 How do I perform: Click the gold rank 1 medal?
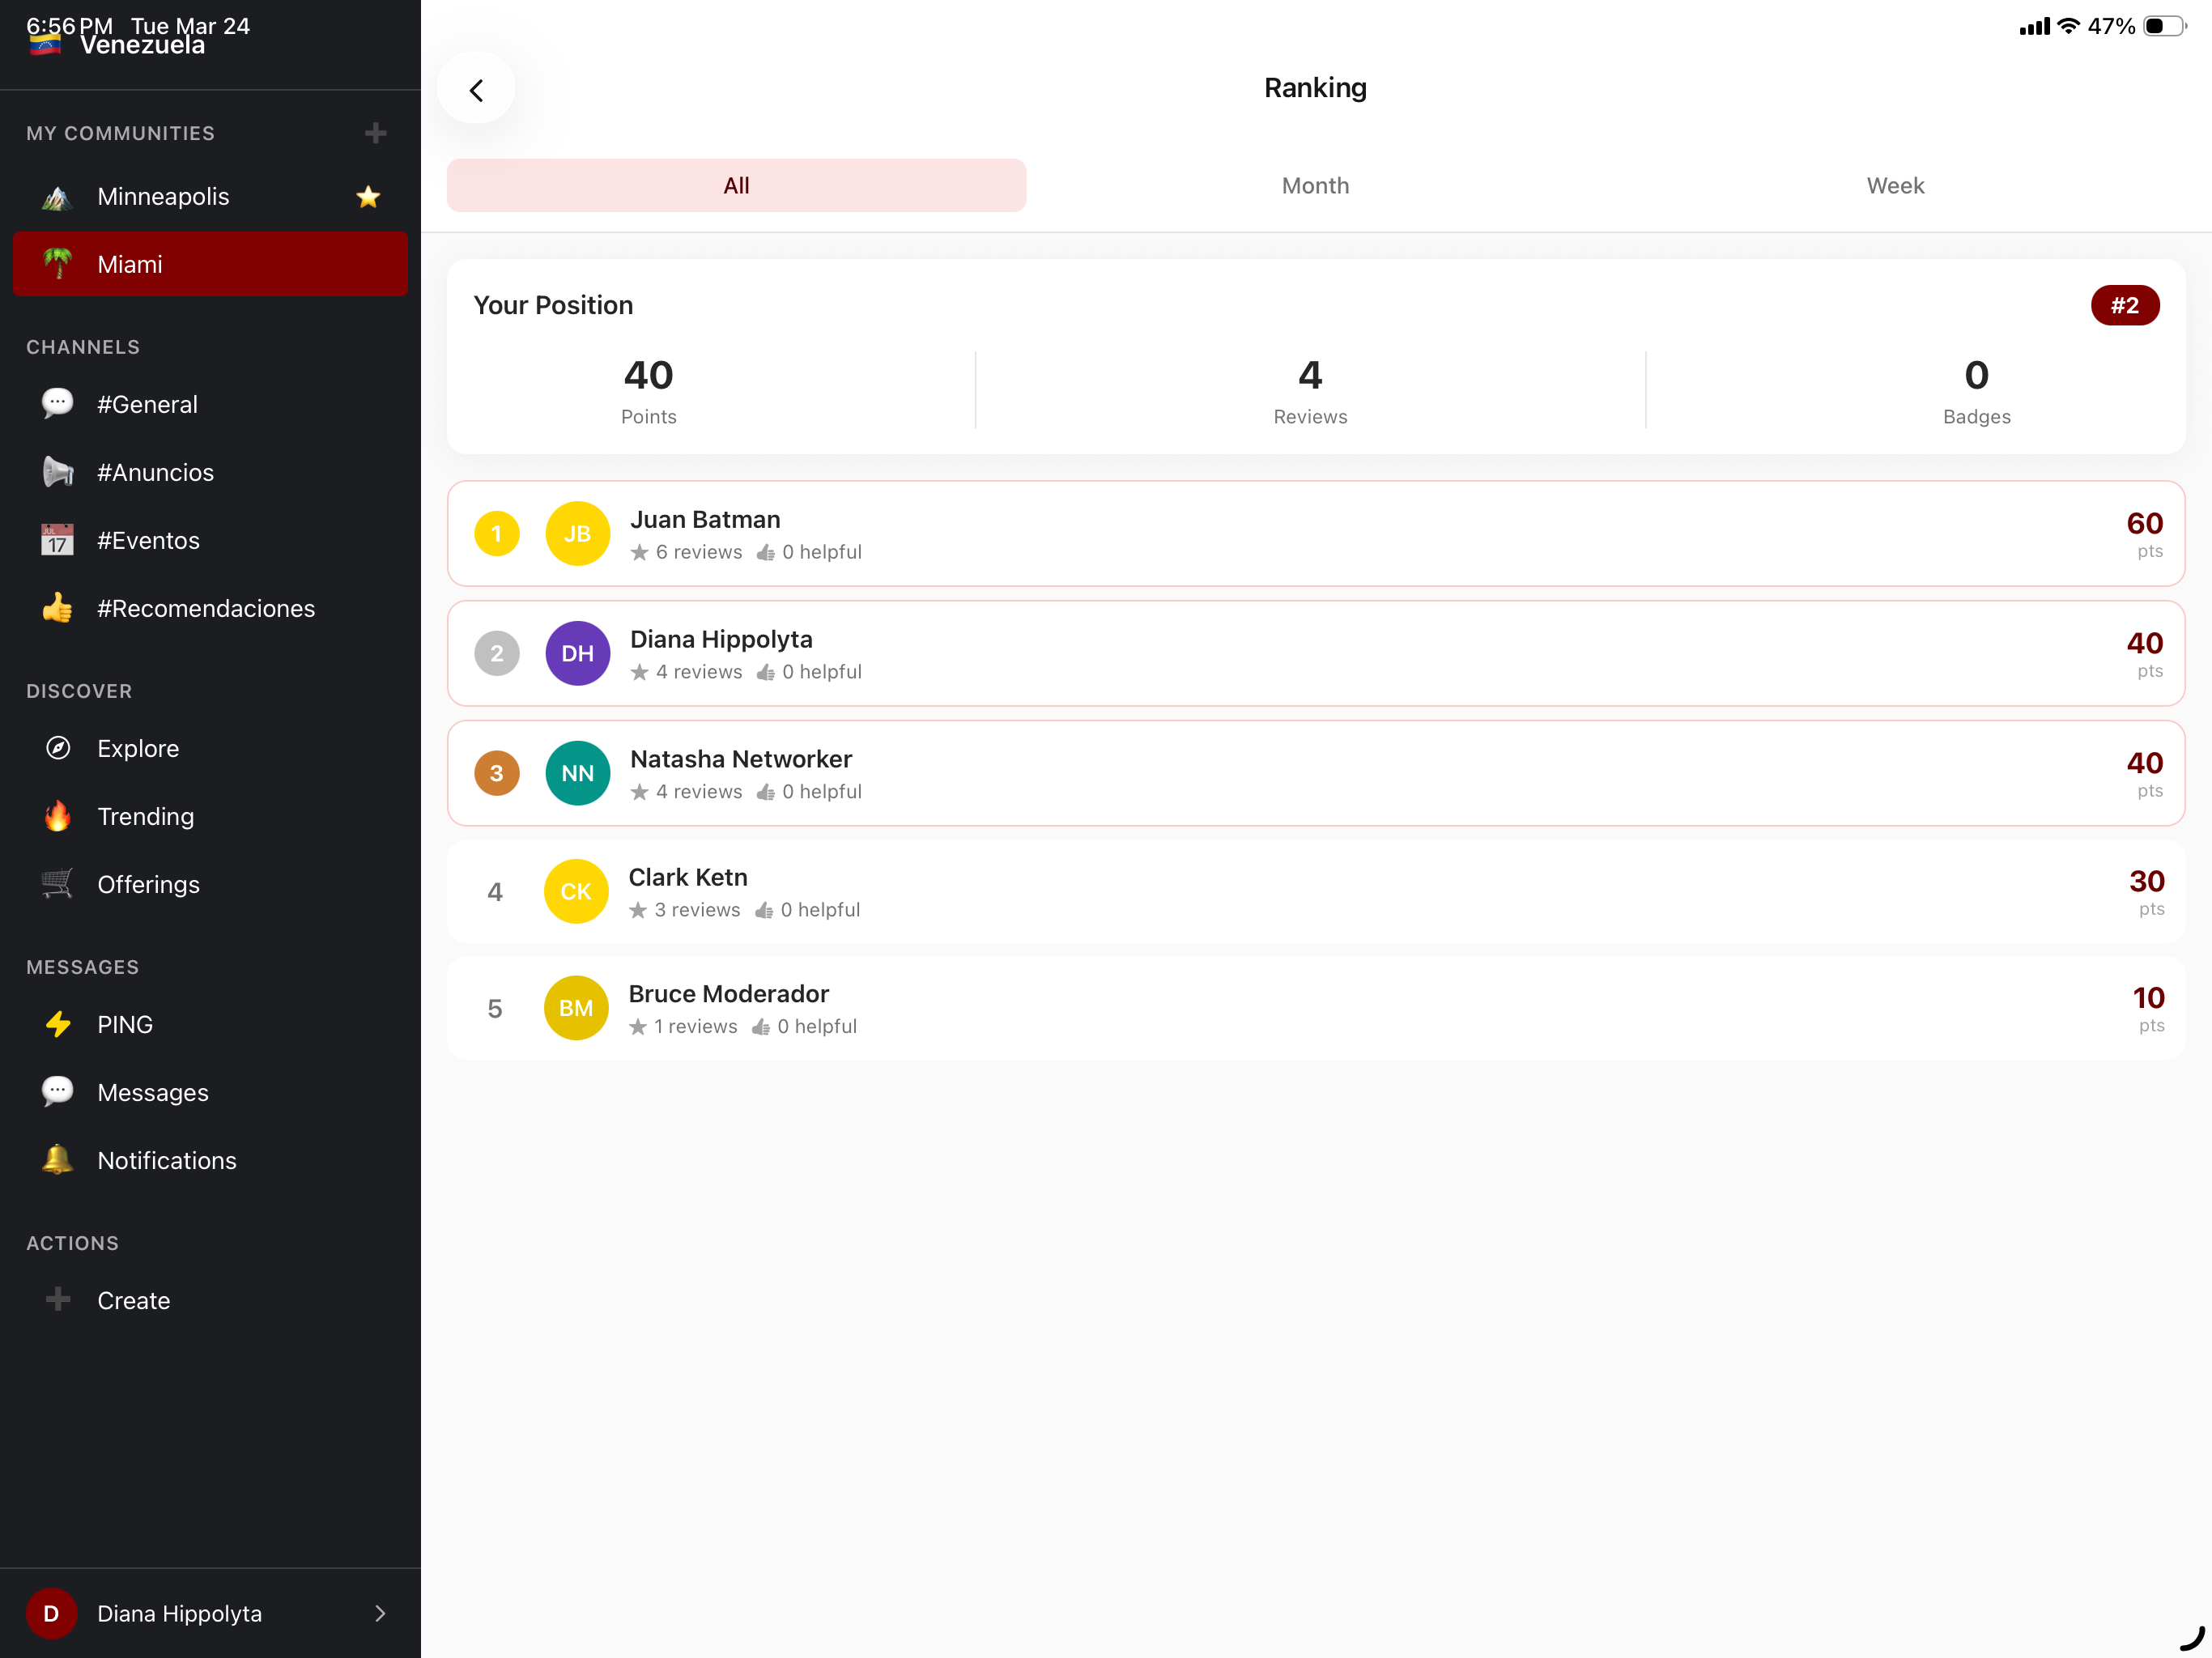click(x=496, y=533)
